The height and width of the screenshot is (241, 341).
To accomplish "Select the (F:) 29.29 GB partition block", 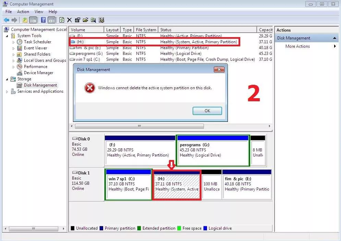I will [140, 150].
